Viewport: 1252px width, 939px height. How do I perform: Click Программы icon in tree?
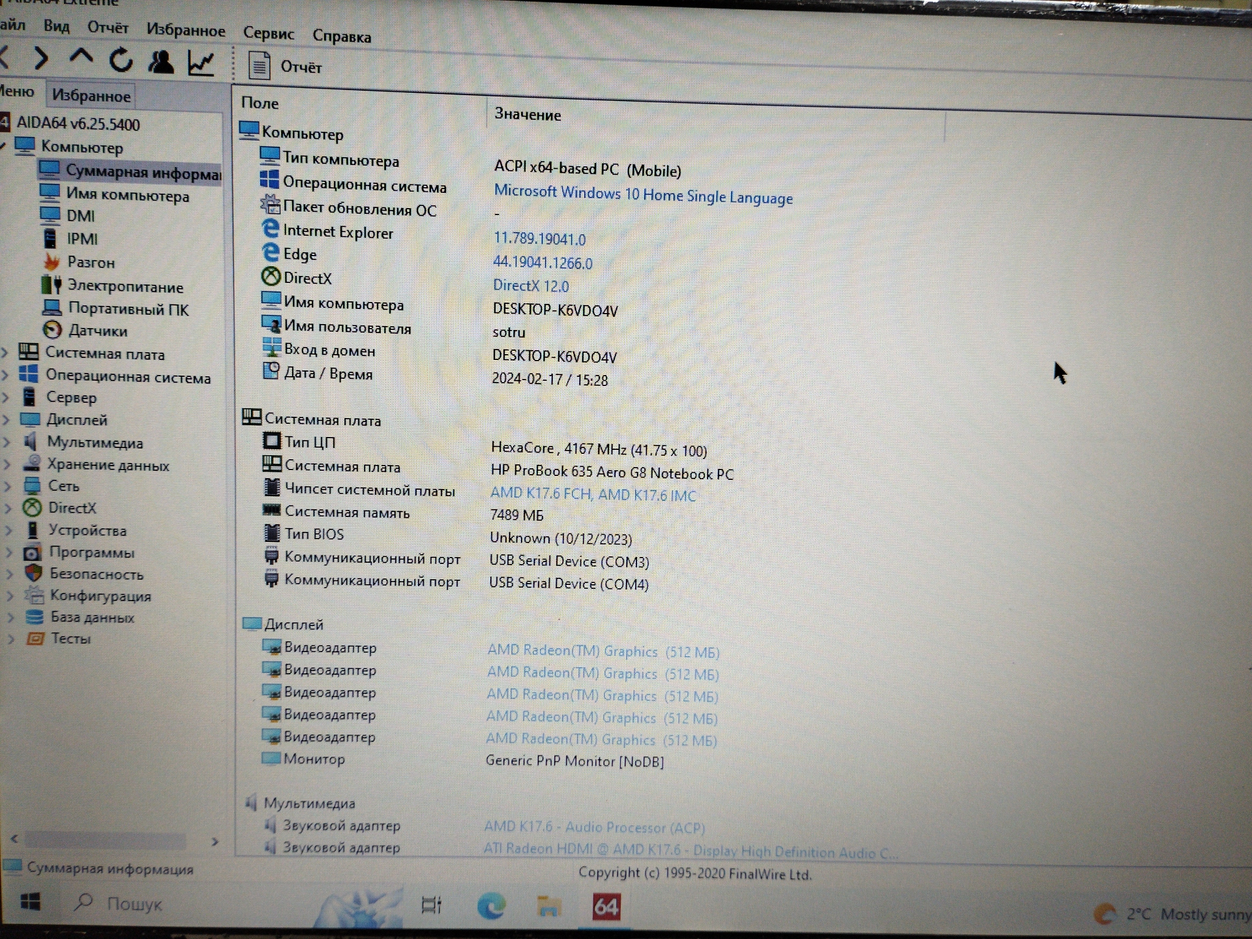click(x=33, y=553)
